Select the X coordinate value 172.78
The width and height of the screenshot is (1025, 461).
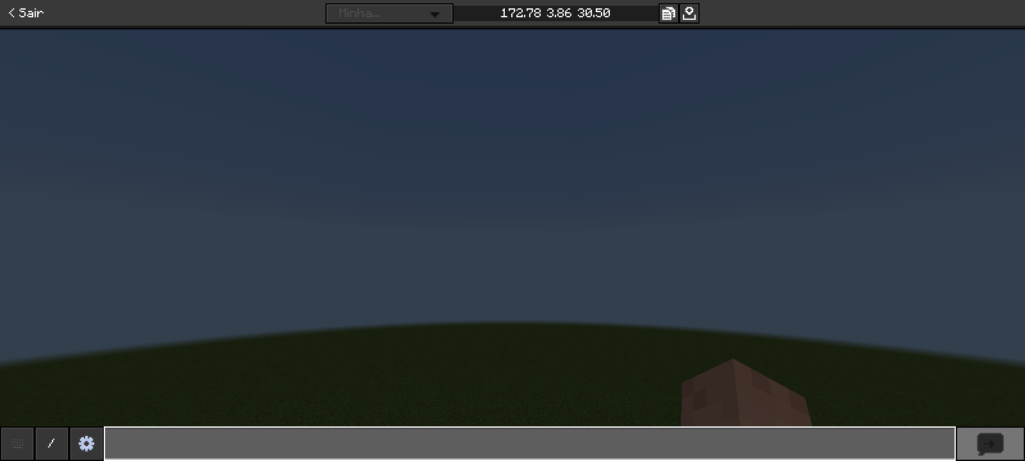520,13
